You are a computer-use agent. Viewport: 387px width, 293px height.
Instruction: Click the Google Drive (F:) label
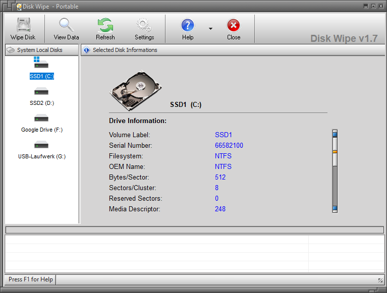[x=42, y=130]
